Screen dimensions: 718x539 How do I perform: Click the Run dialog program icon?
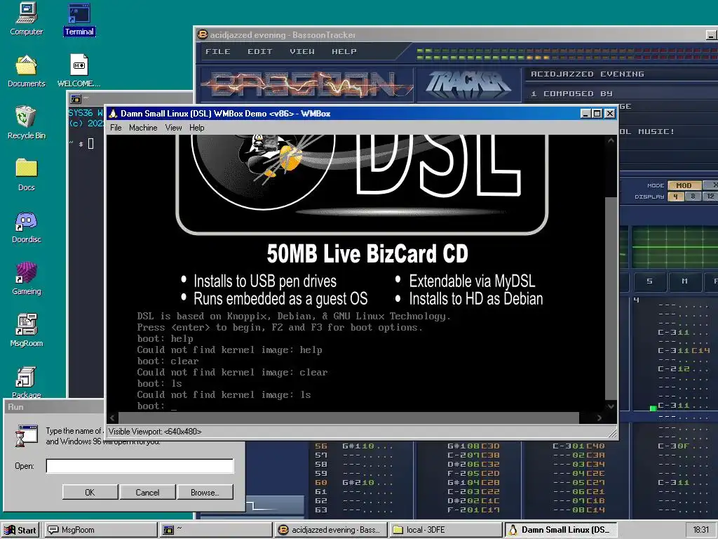pos(27,435)
